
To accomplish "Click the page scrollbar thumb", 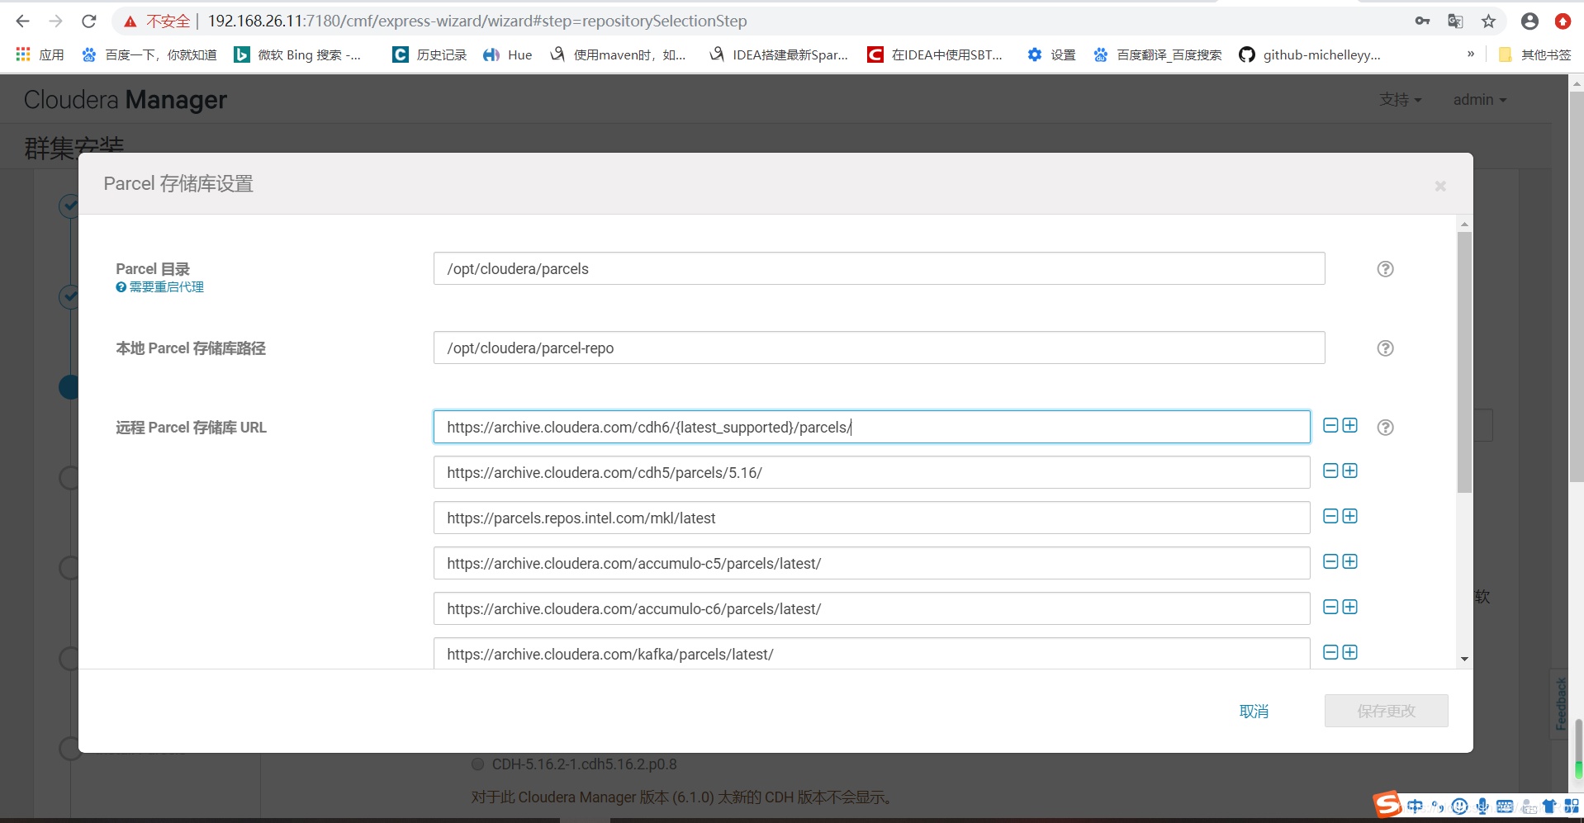I will pyautogui.click(x=1577, y=285).
